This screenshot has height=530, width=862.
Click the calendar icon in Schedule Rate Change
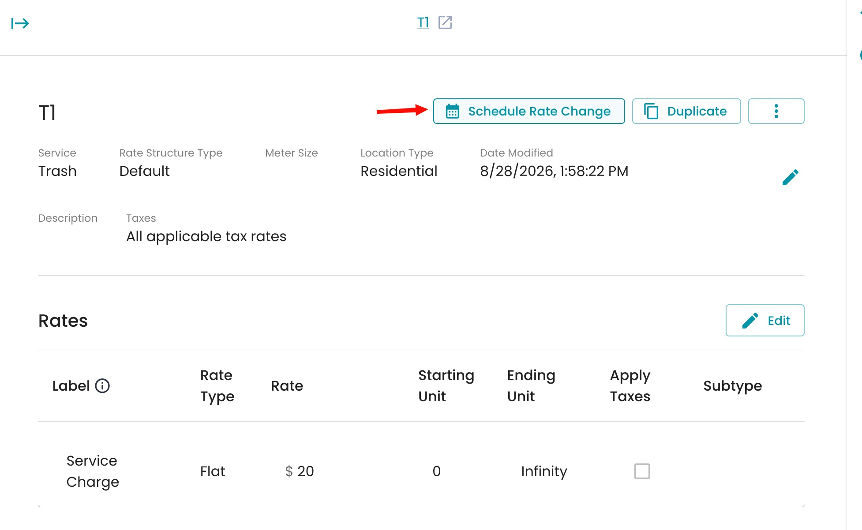coord(452,111)
